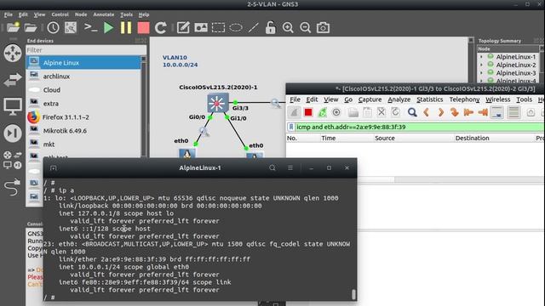This screenshot has width=545, height=306.
Task: Open a new blank project in GNS3
Action: point(13,27)
